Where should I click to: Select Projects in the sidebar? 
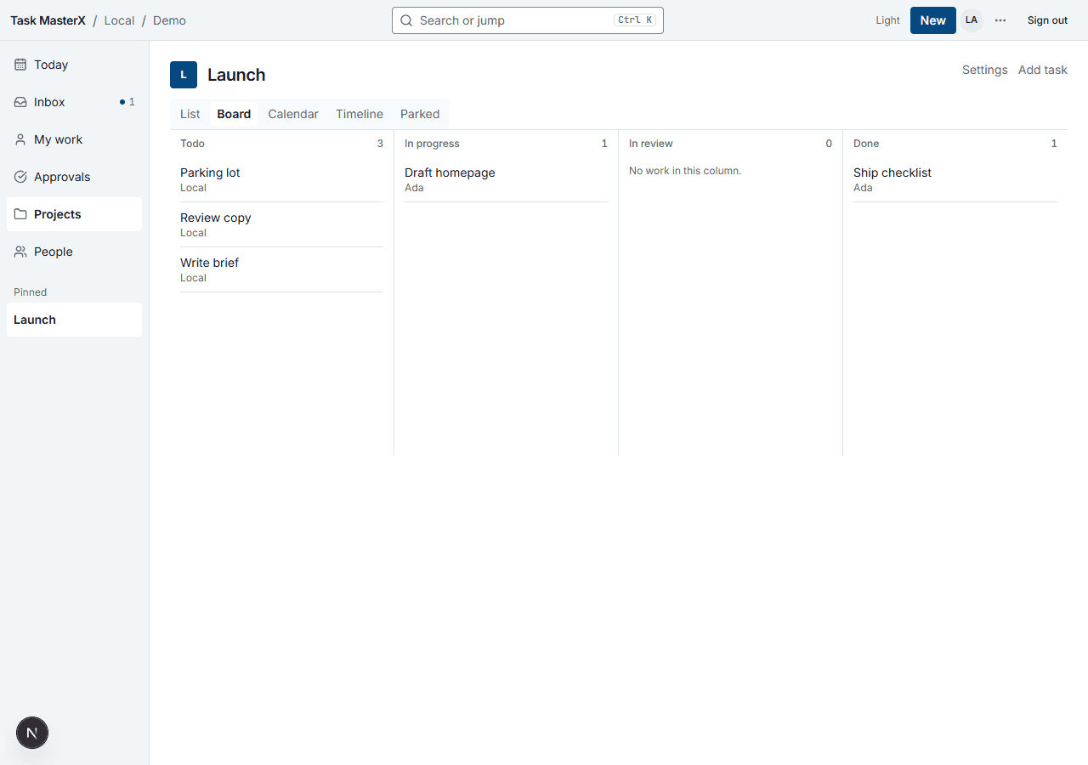tap(75, 214)
